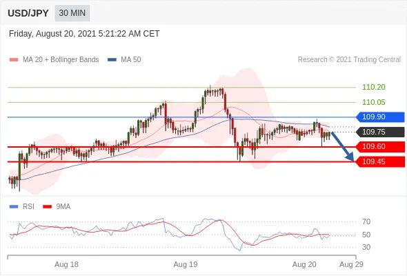Click the red 9MA legend swatch
407x276 pixels.
point(47,207)
